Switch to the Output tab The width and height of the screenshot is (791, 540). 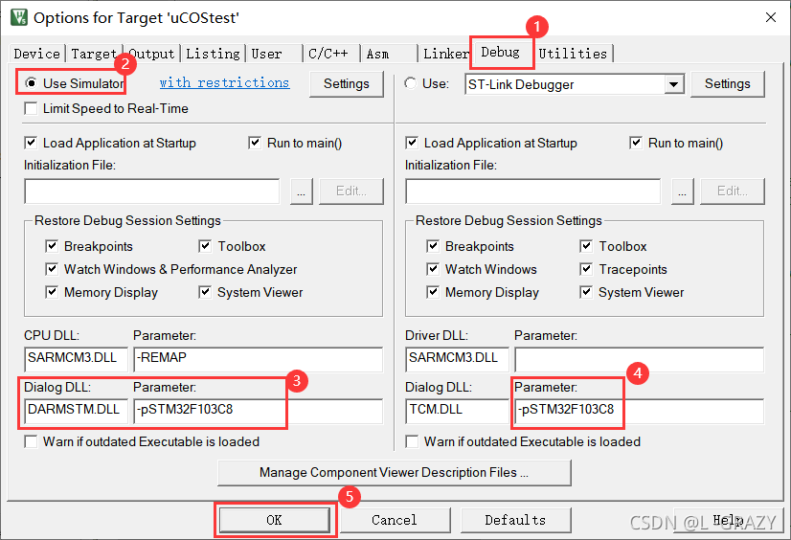151,54
